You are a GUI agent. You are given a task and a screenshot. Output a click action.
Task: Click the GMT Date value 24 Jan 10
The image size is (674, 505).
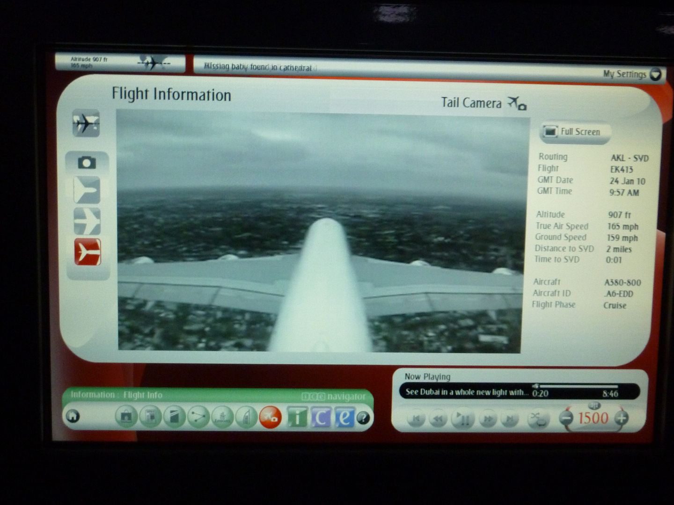627,181
